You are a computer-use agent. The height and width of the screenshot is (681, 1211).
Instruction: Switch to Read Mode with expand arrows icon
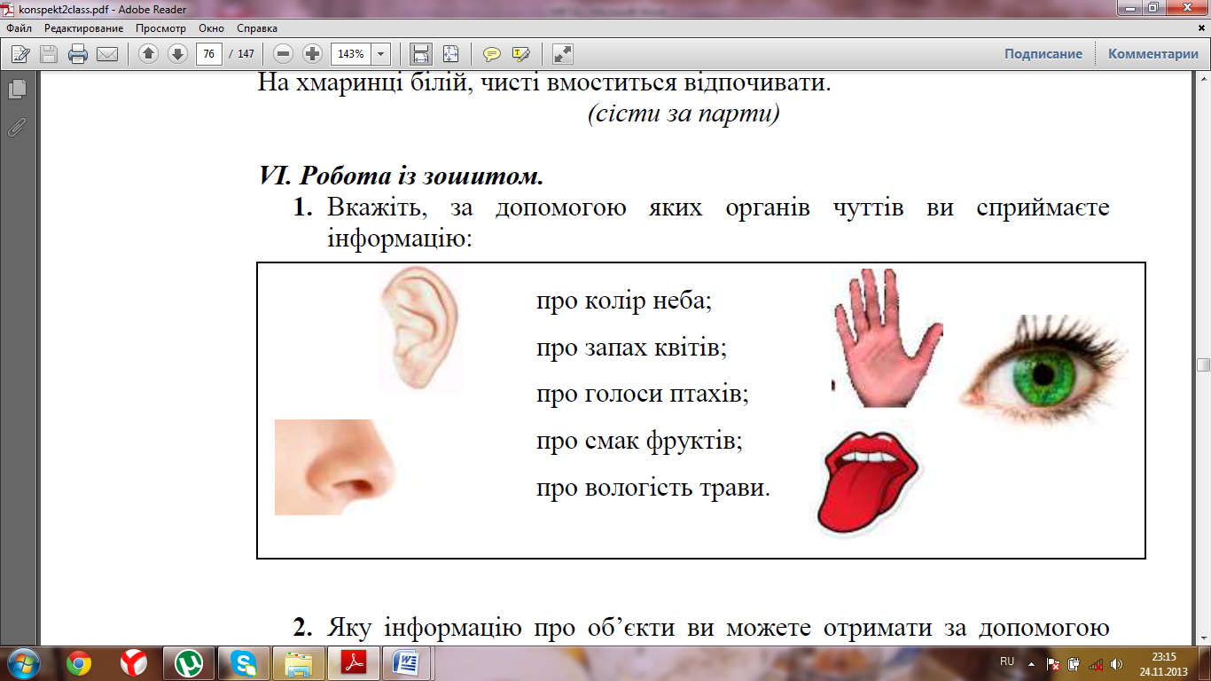(562, 54)
